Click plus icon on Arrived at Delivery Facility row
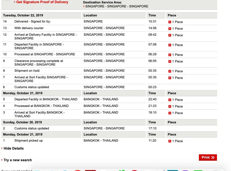Image resolution: width=231 pixels, height=171 pixels. (170, 35)
